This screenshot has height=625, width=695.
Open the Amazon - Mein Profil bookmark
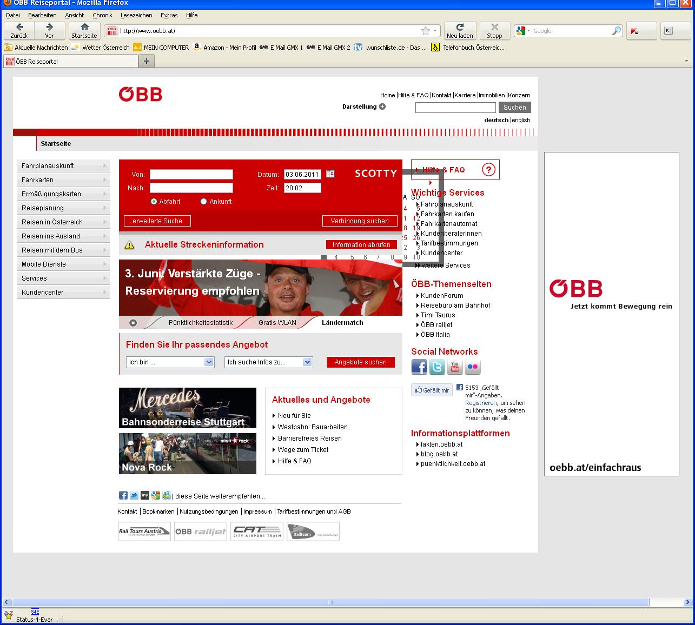[x=224, y=48]
